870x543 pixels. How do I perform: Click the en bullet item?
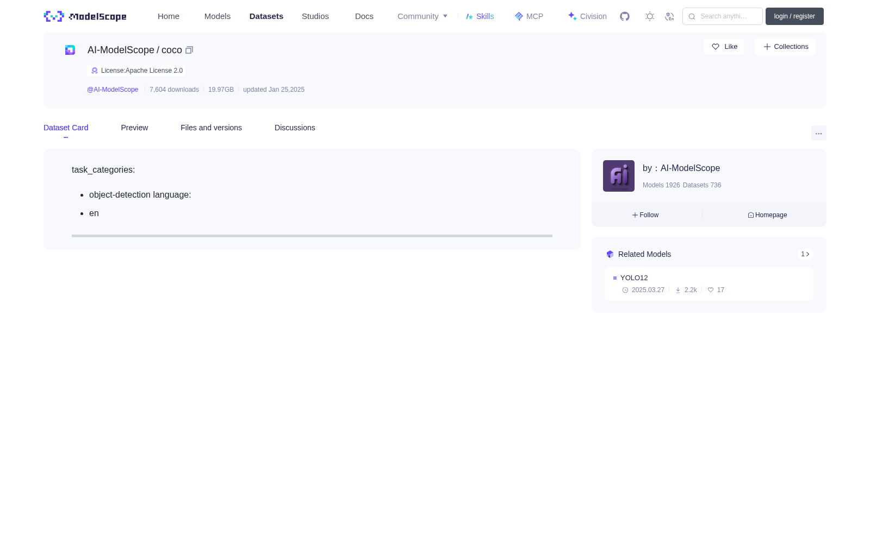(x=94, y=213)
